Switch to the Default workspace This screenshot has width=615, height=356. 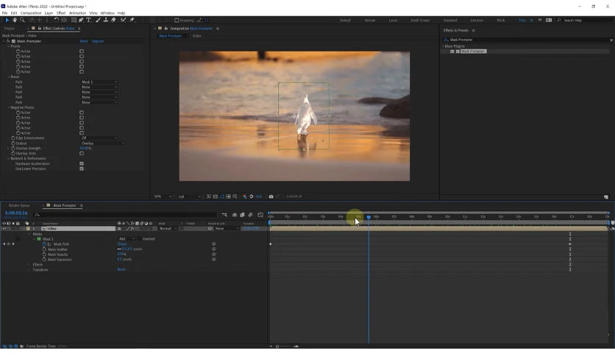(345, 21)
